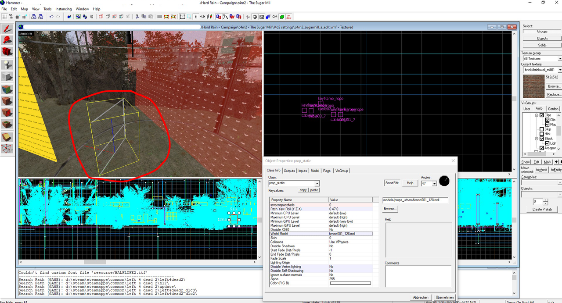Collapse the Block visgroup tree node
The width and height of the screenshot is (562, 303).
click(x=537, y=139)
